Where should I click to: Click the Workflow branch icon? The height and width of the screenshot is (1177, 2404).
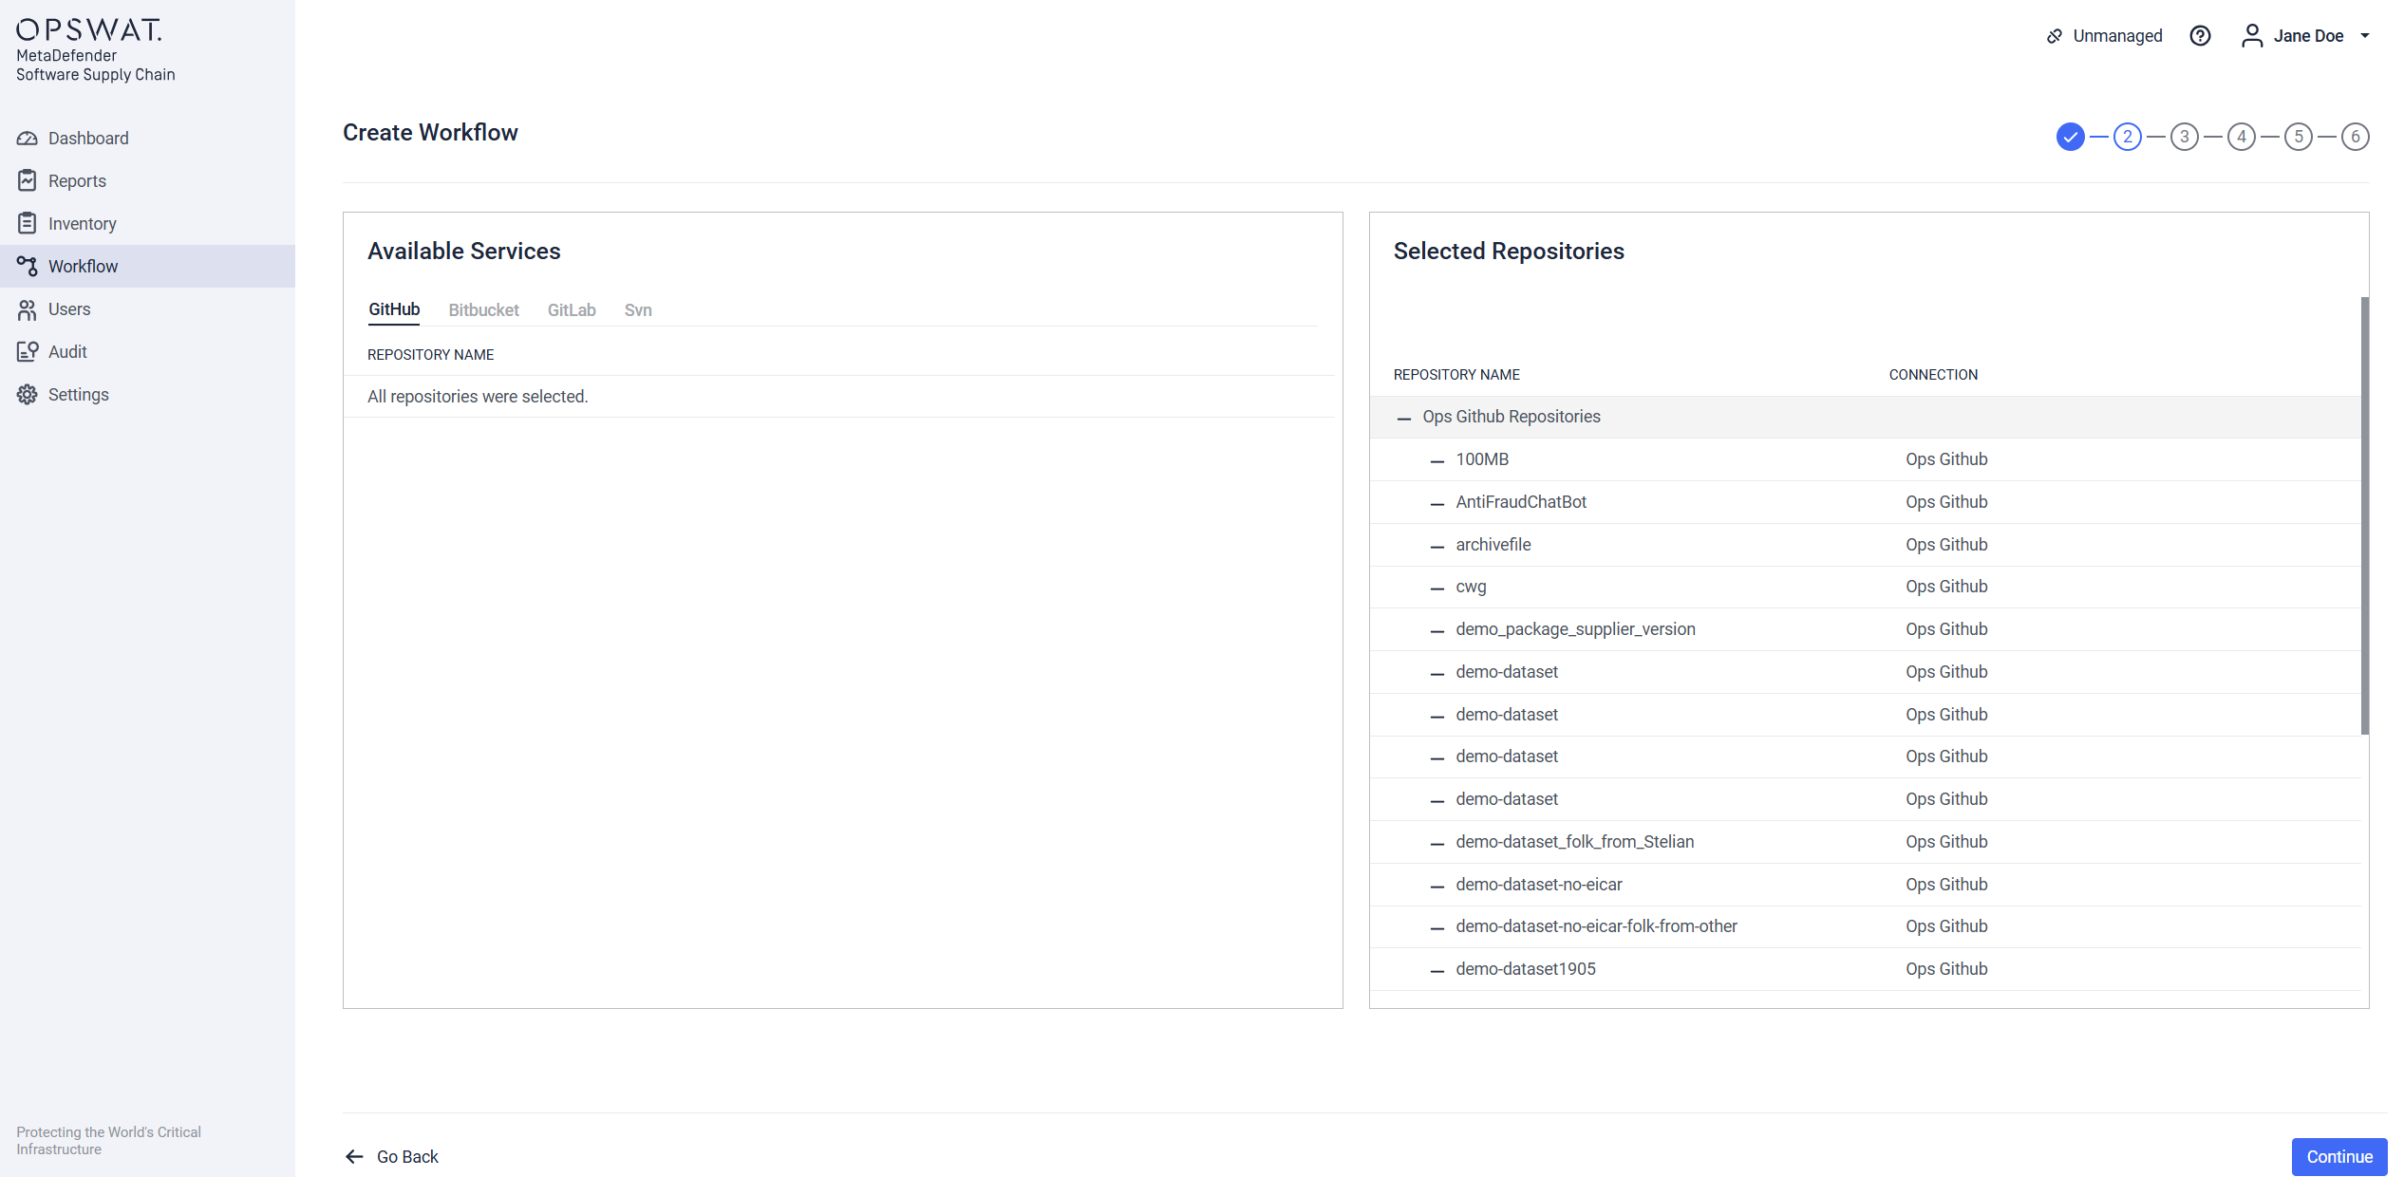pos(28,267)
